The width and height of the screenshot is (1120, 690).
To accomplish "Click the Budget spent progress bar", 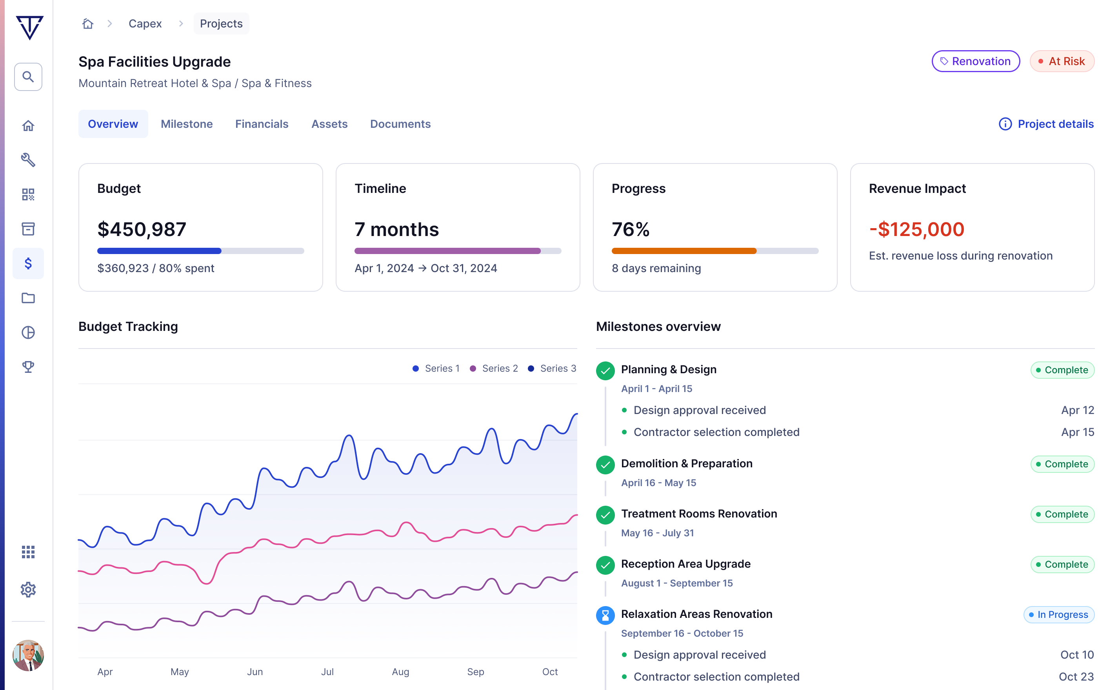I will tap(200, 251).
